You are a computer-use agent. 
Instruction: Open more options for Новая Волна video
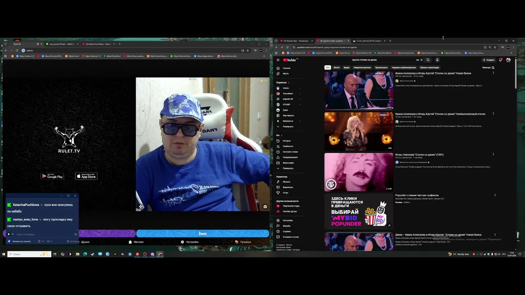493,73
